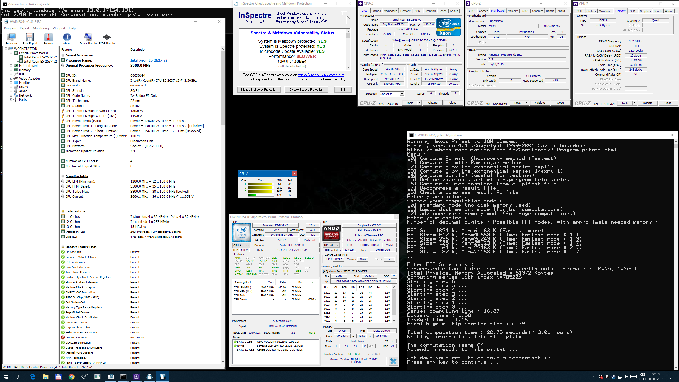Click the blue X close icon in System Summary

393,361
